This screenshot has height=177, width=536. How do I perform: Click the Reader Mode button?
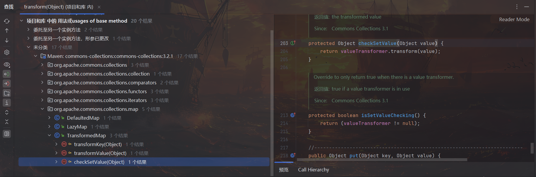pos(514,19)
